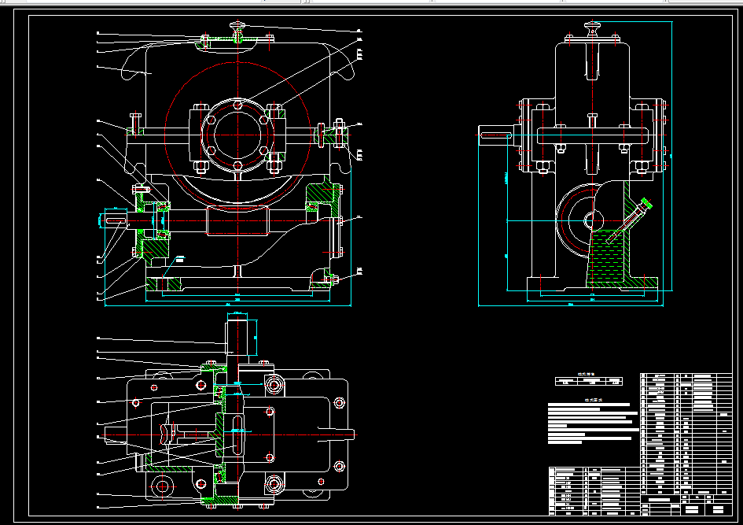Select the vertical shaft end atop the plan view
The width and height of the screenshot is (743, 525).
tap(237, 337)
